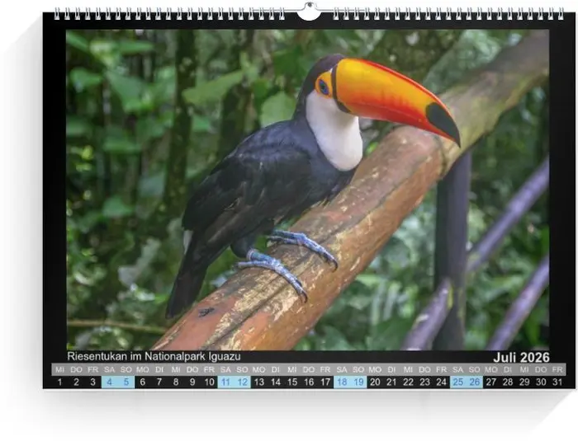Click highlighted day 19 in date row
Viewport: 578px width, 441px height.
[x=358, y=382]
